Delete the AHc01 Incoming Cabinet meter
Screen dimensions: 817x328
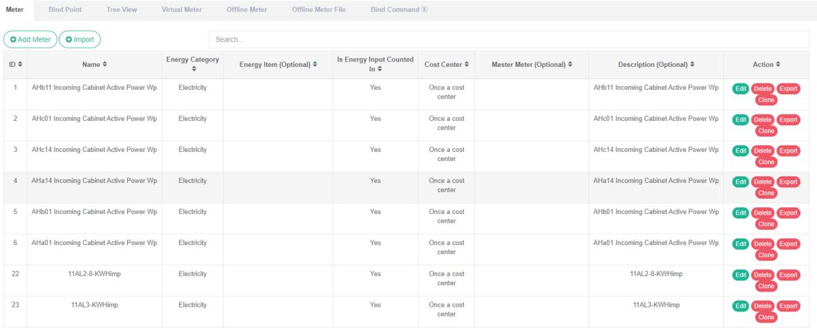(x=762, y=120)
